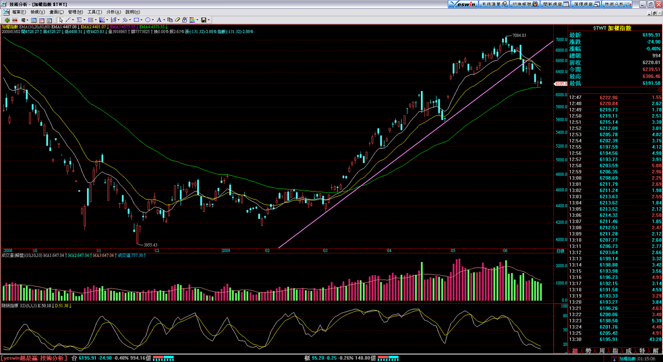
Task: Click the first chart layout icon
Action: 34,20
